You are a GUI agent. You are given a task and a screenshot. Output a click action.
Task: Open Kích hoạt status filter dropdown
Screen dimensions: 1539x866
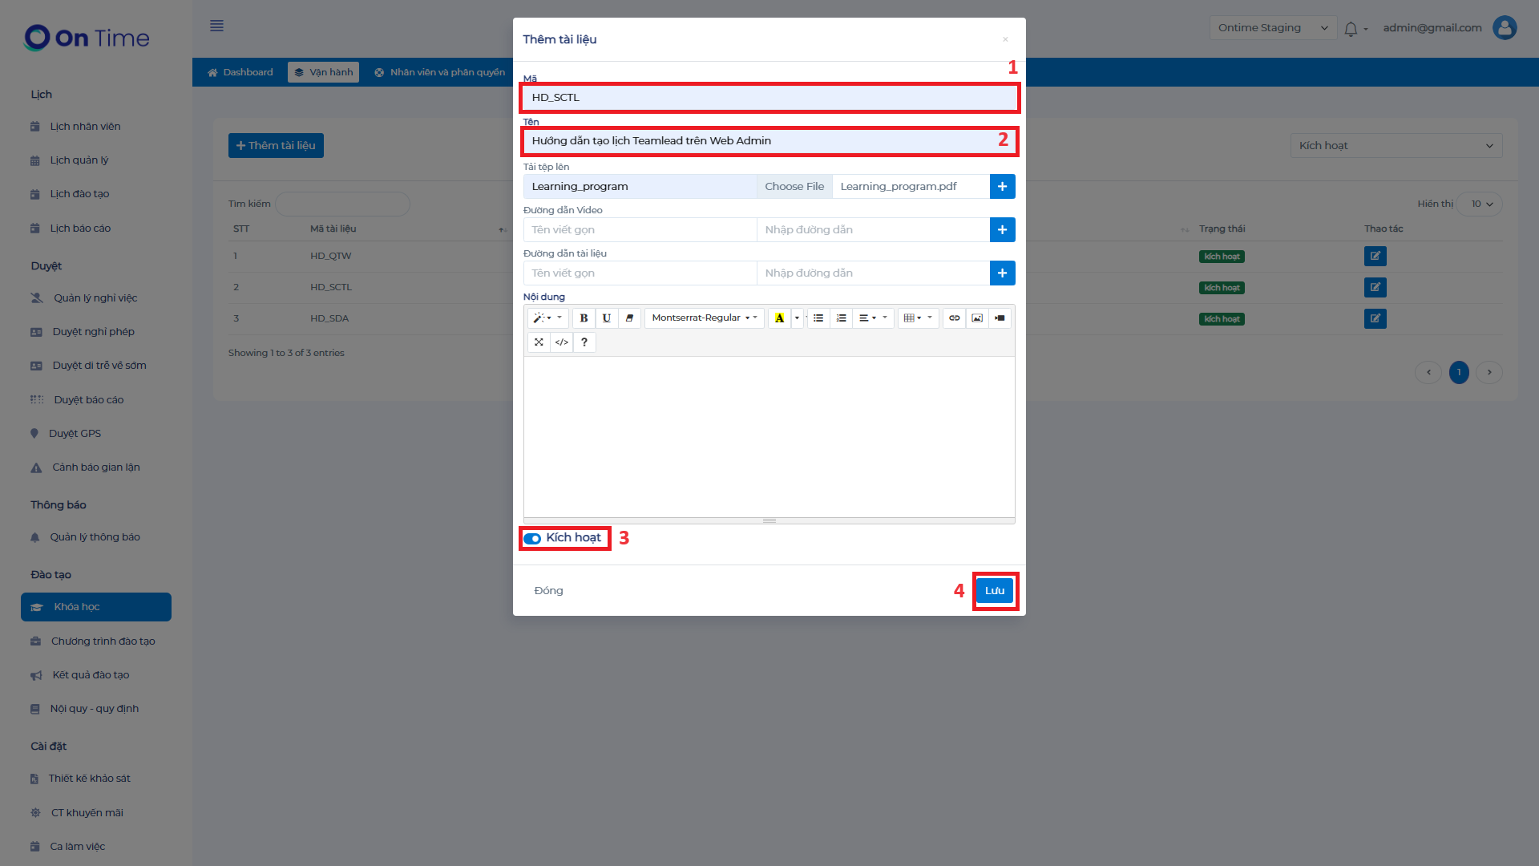pos(1396,146)
